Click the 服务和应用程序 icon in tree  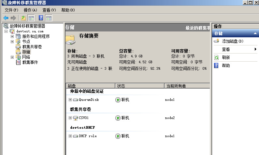[18, 36]
